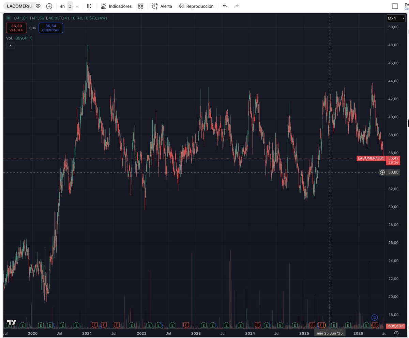Open symbol search for LACOMER/U

(x=19, y=6)
